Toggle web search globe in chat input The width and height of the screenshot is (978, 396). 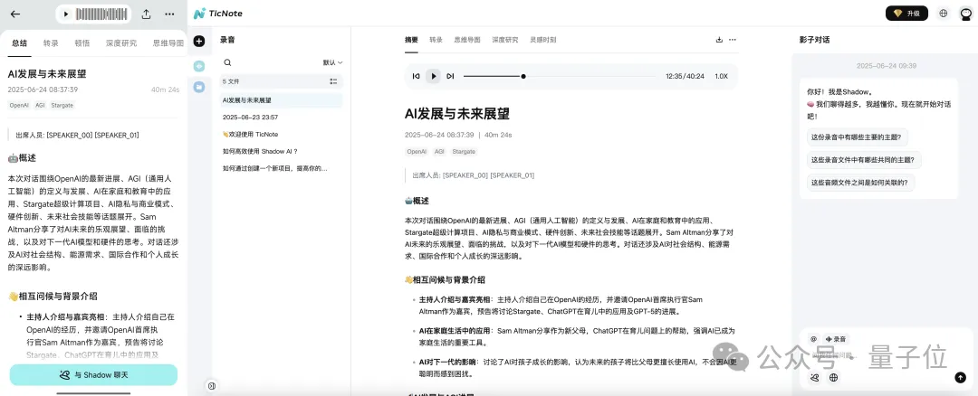click(x=833, y=378)
